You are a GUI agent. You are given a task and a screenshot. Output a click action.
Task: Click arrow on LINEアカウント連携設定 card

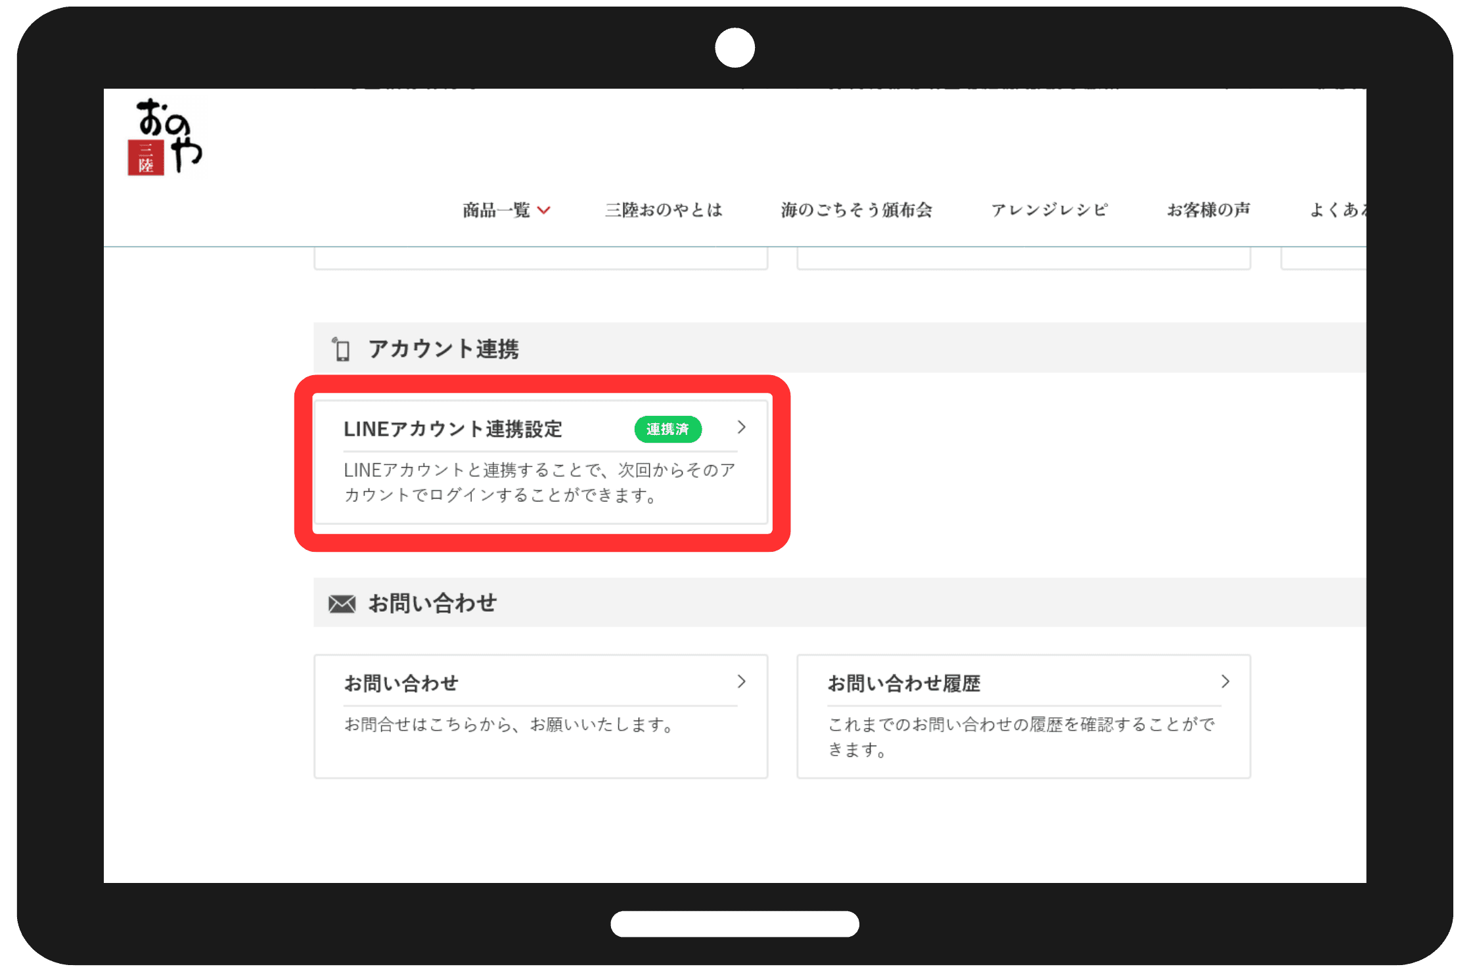coord(741,428)
